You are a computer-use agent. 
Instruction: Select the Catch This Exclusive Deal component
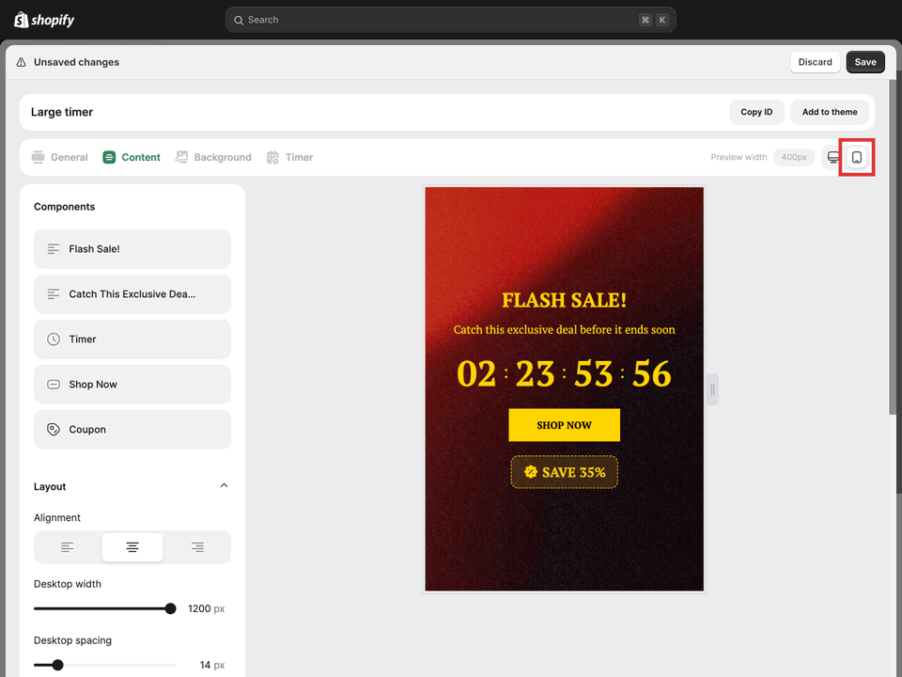click(132, 293)
